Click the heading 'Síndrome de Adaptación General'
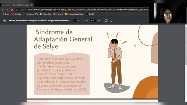 [x=63, y=39]
